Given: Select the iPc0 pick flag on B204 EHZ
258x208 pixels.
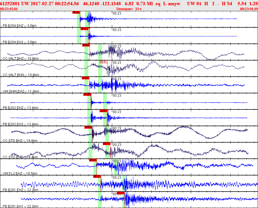Looking at the screenshot, I should [x=76, y=12].
